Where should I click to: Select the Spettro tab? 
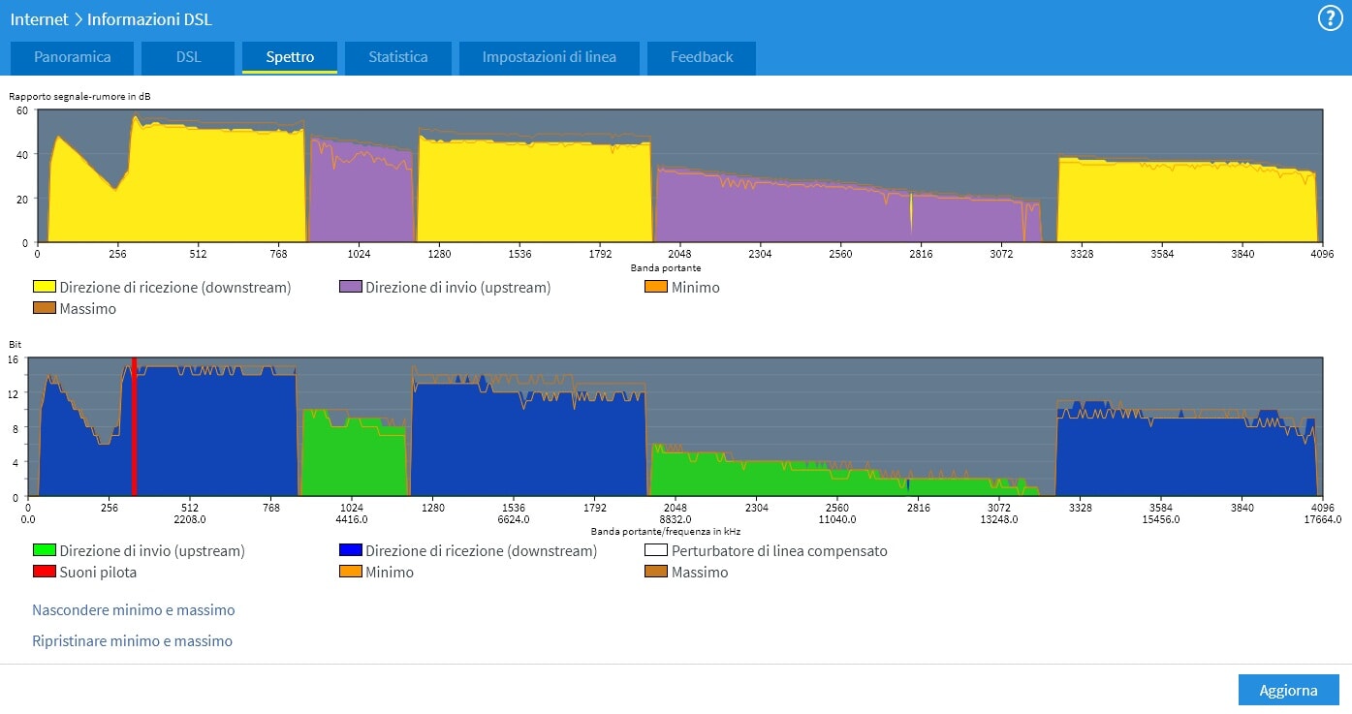tap(290, 57)
